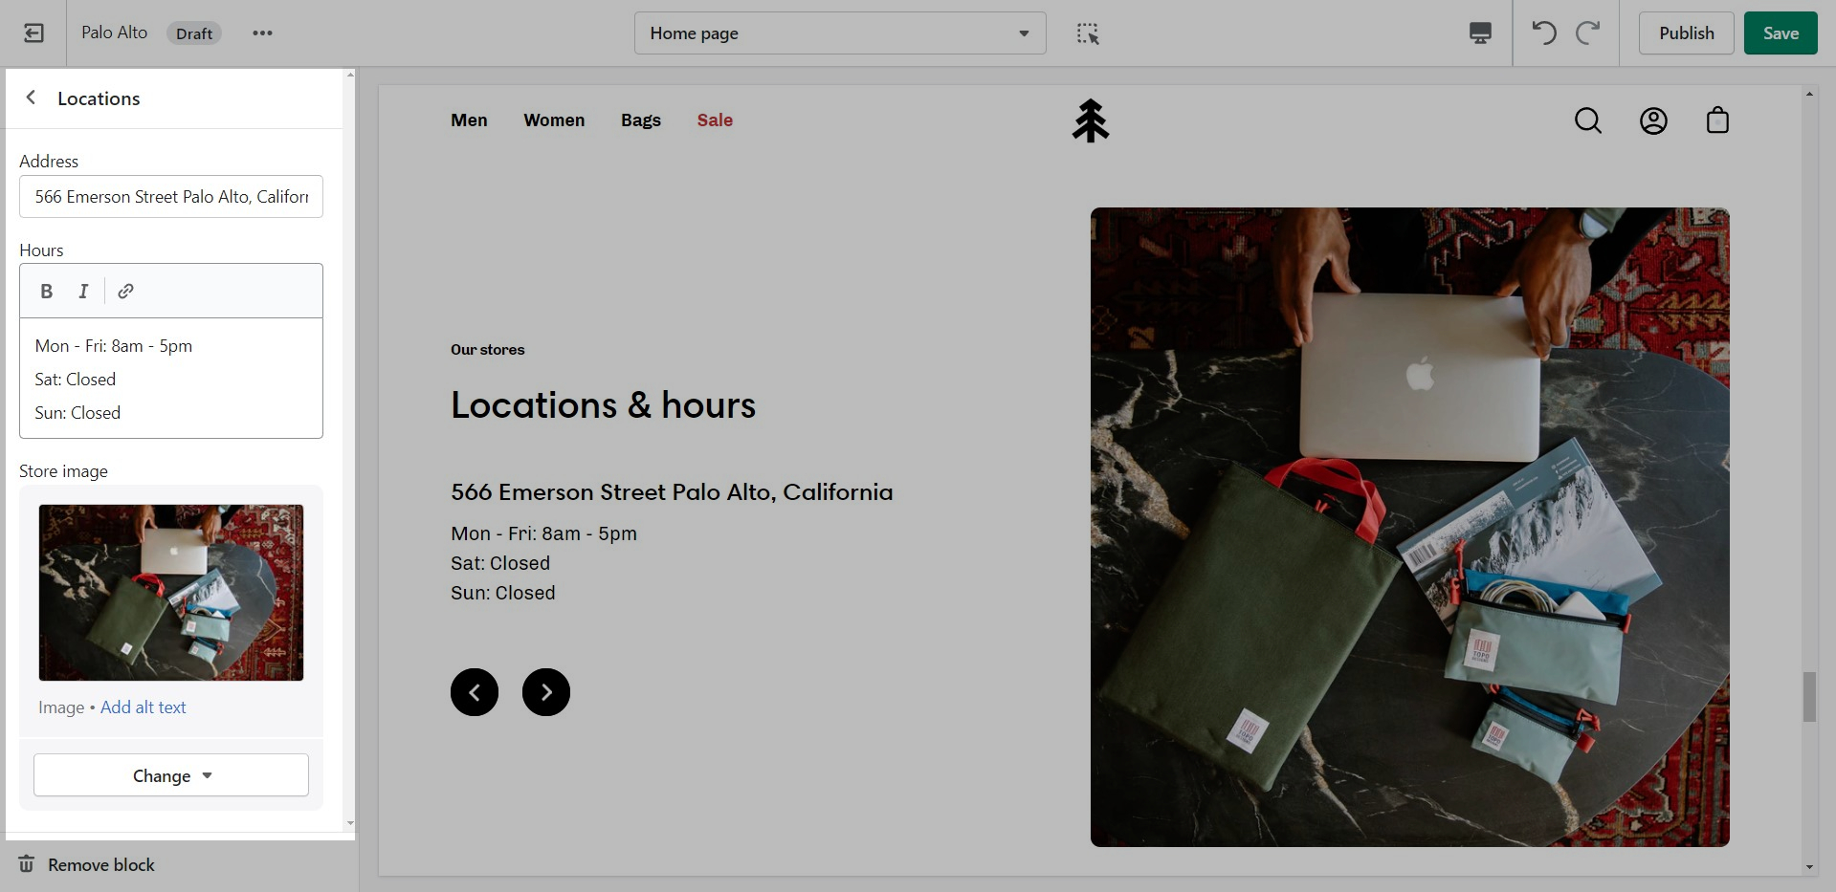Activate the section inspector selector icon
Image resolution: width=1836 pixels, height=892 pixels.
(x=1088, y=33)
